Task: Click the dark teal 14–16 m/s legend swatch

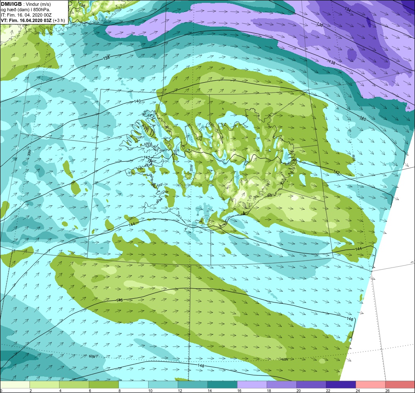Action: (222, 385)
